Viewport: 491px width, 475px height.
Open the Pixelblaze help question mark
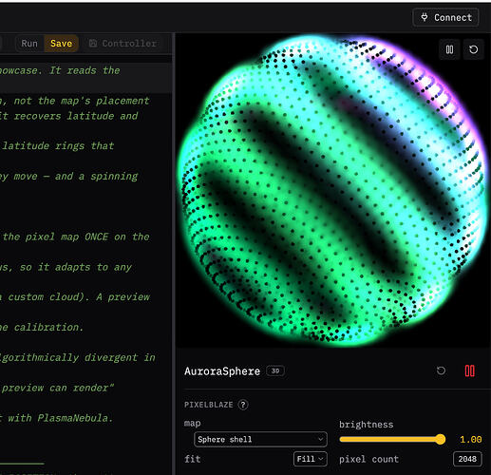(243, 405)
